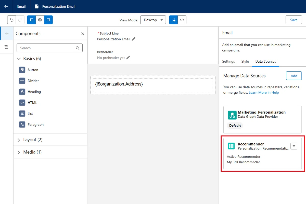Undo the last change
The image size is (306, 204).
coord(12,20)
